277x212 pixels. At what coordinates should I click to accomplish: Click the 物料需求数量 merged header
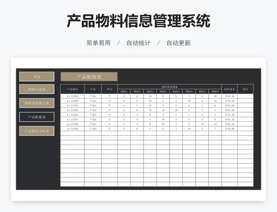pyautogui.click(x=170, y=87)
